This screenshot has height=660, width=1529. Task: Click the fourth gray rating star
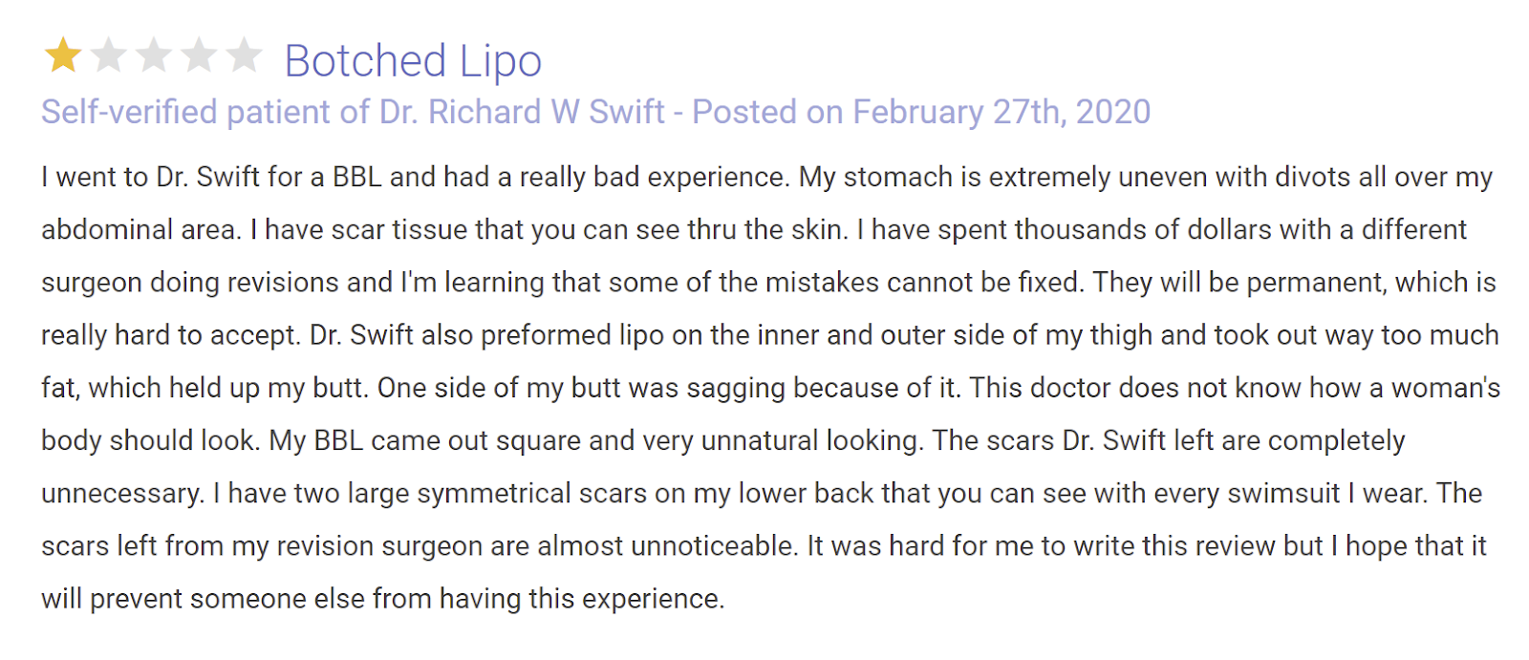pyautogui.click(x=199, y=55)
